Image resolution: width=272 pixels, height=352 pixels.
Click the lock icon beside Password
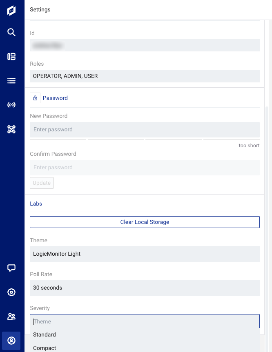click(35, 98)
